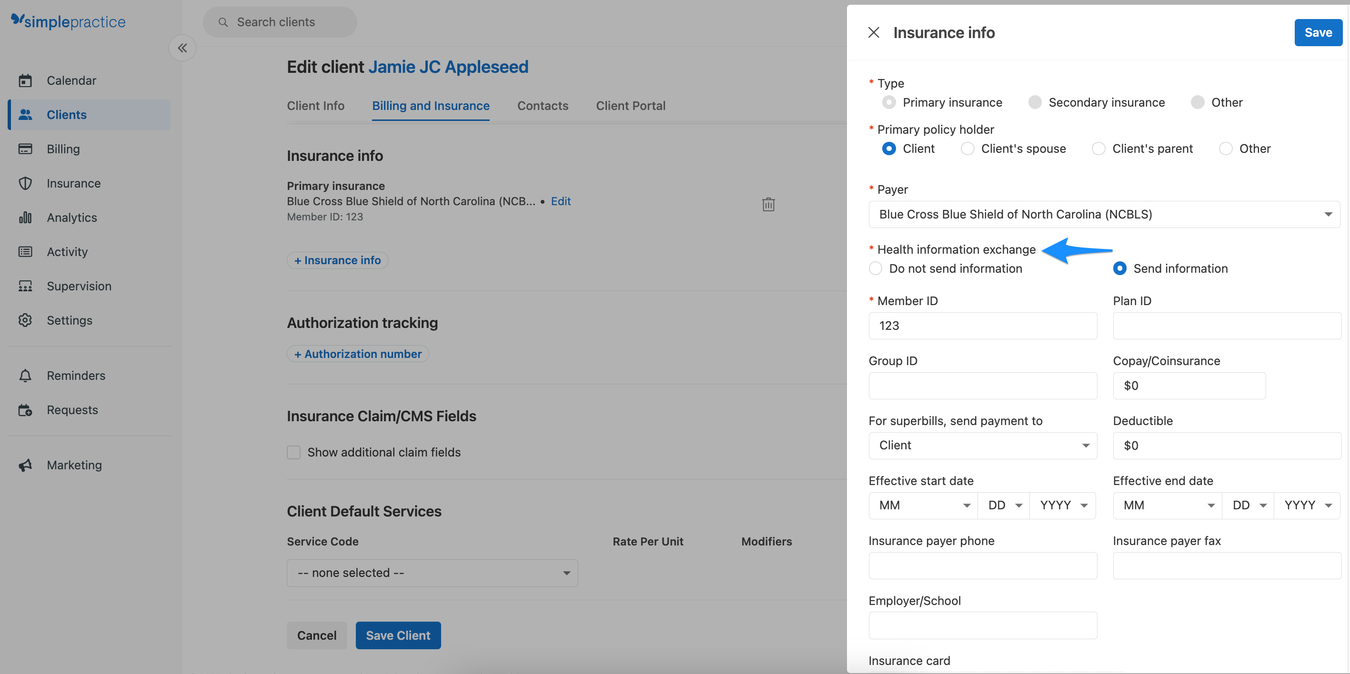Click the Supervision icon in sidebar
The width and height of the screenshot is (1350, 674).
coord(25,286)
